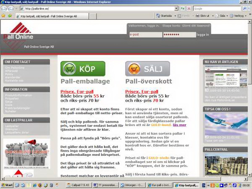Click the Lastpallar sidebar link
The width and height of the screenshot is (252, 189).
tap(12, 126)
